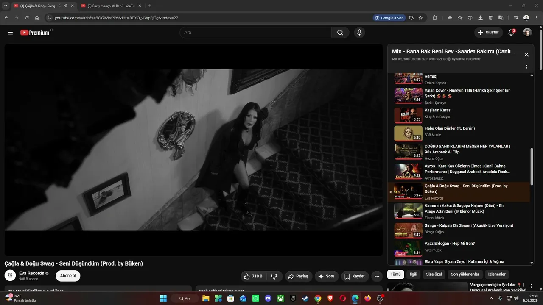Viewport: 543px width, 305px height.
Task: Save the video with Kaydet
Action: [x=355, y=276]
